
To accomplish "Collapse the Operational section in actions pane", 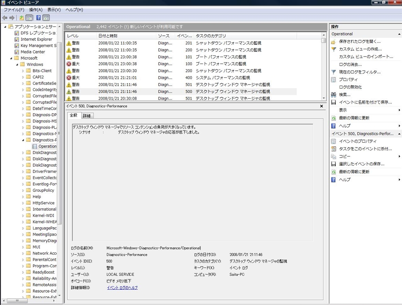I will click(399, 34).
